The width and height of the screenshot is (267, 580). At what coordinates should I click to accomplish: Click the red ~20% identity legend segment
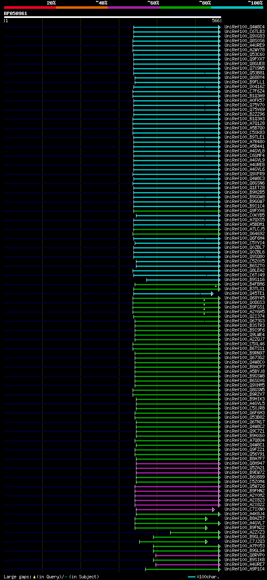point(30,8)
